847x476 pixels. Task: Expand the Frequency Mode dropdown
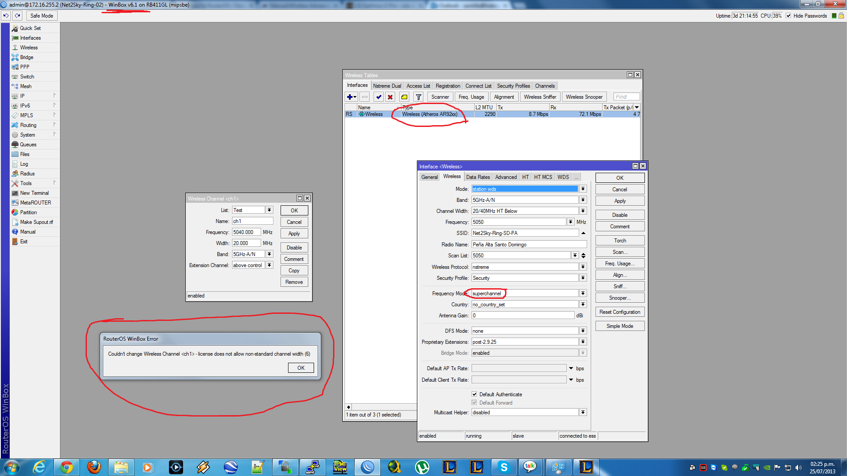pyautogui.click(x=583, y=294)
